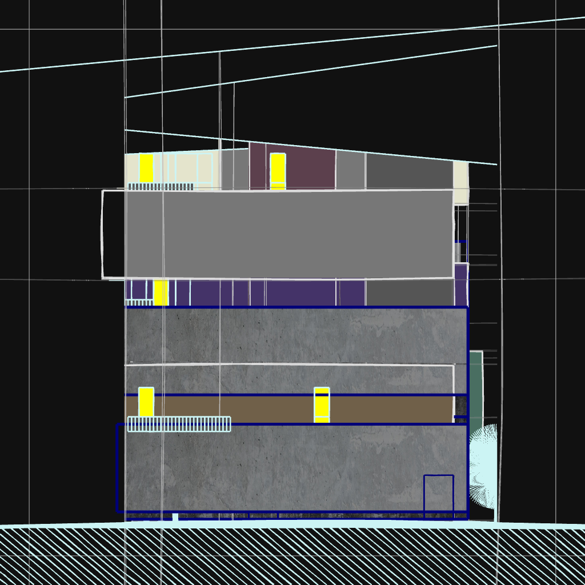Select the center yellow window on brown band

click(x=322, y=405)
